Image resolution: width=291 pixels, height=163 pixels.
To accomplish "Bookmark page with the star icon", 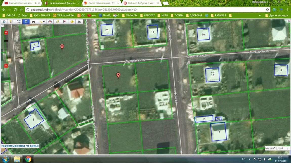I will tap(267, 10).
